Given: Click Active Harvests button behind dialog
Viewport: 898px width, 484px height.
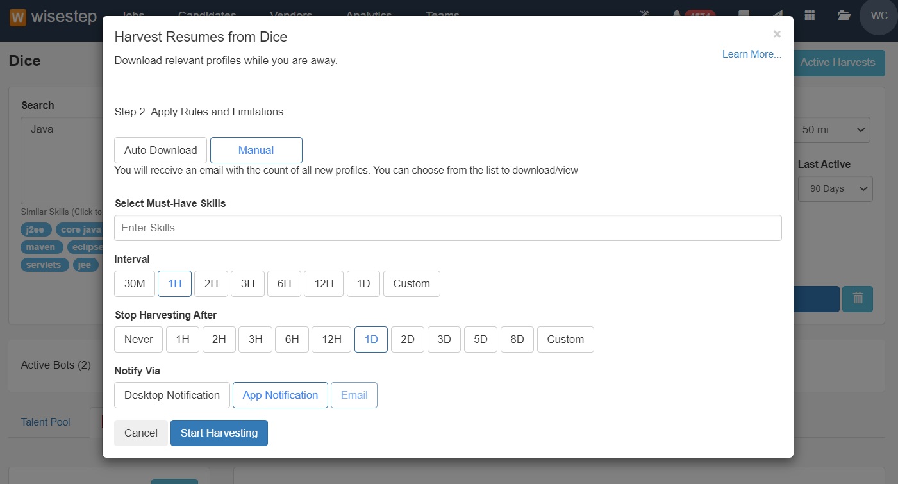Looking at the screenshot, I should click(838, 62).
